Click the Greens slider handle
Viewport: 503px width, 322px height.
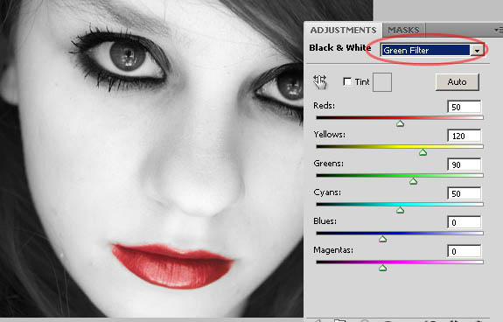pyautogui.click(x=413, y=181)
